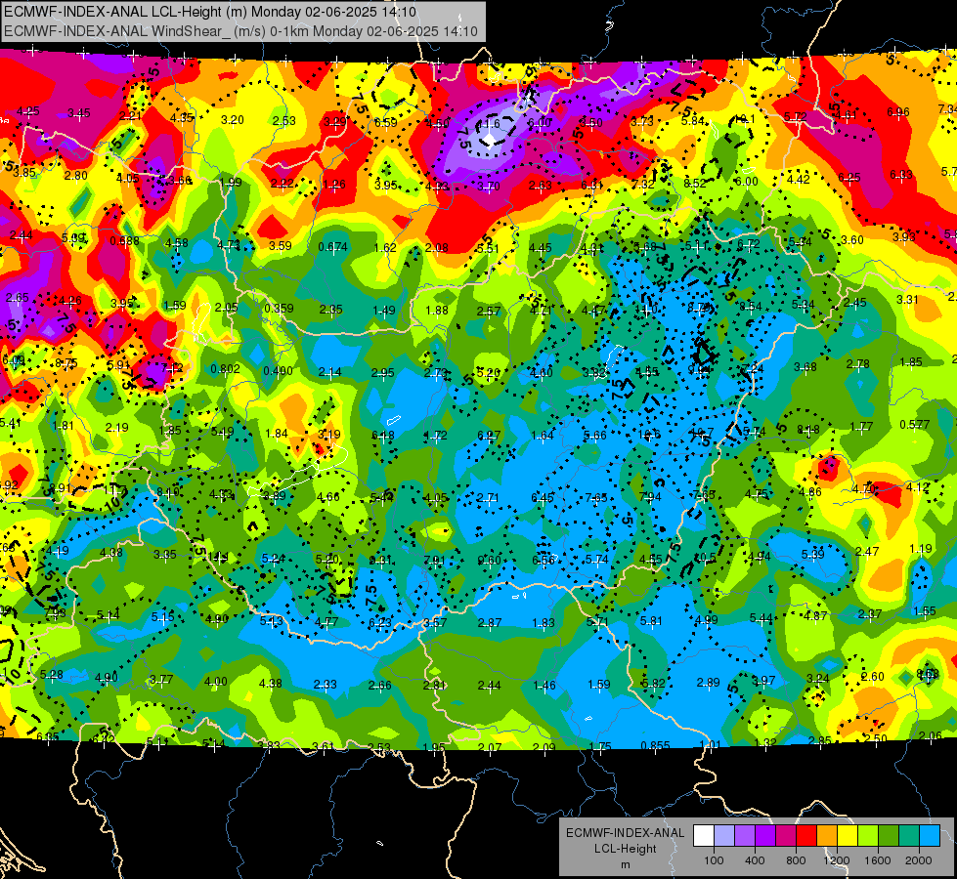Click the wind shear value '0.577'
This screenshot has height=879, width=957.
coord(915,425)
